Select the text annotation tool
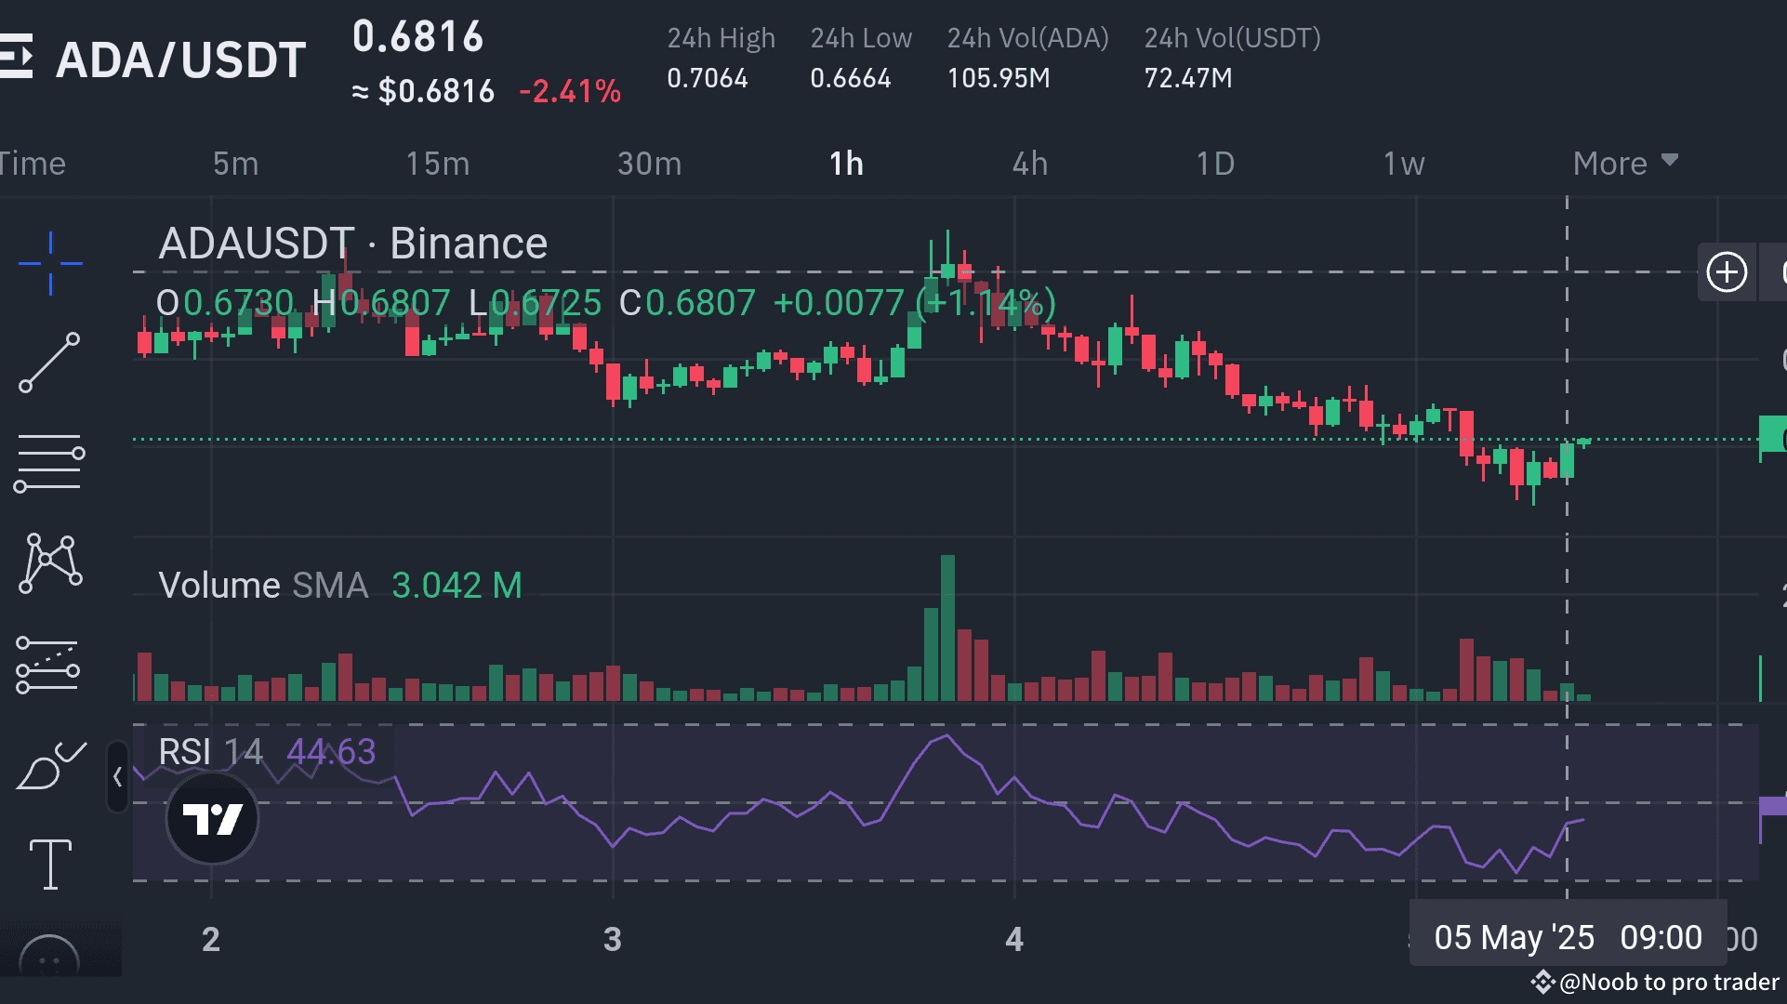1787x1004 pixels. [50, 865]
